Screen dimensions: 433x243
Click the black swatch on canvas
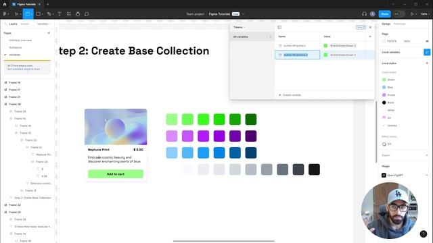(314, 169)
